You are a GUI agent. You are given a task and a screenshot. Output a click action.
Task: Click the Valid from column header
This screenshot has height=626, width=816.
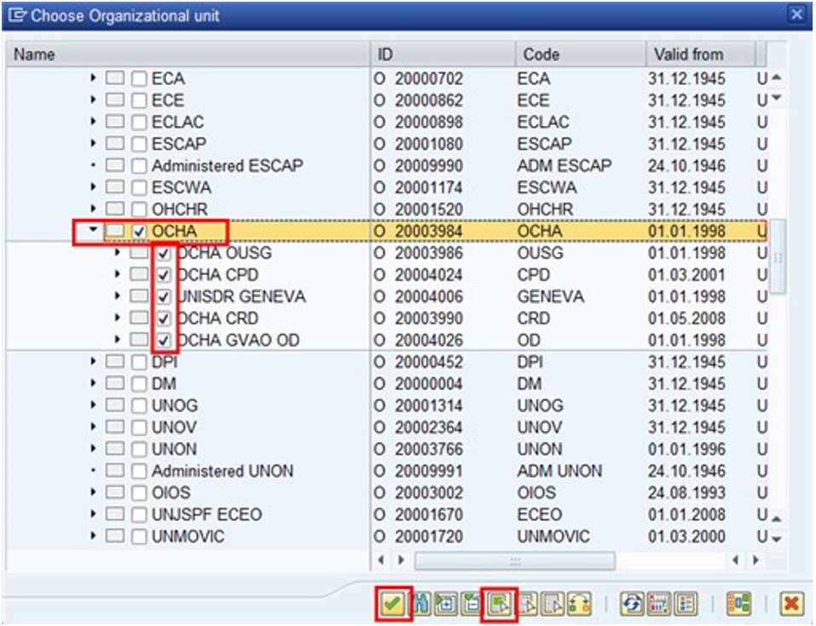(701, 54)
